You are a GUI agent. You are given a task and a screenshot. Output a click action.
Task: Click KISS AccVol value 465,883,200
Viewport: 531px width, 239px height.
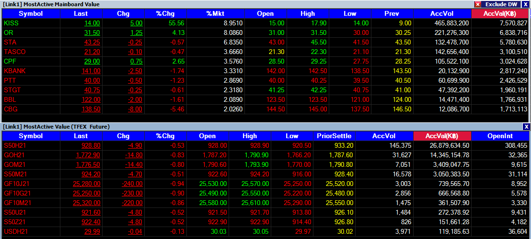(x=452, y=23)
